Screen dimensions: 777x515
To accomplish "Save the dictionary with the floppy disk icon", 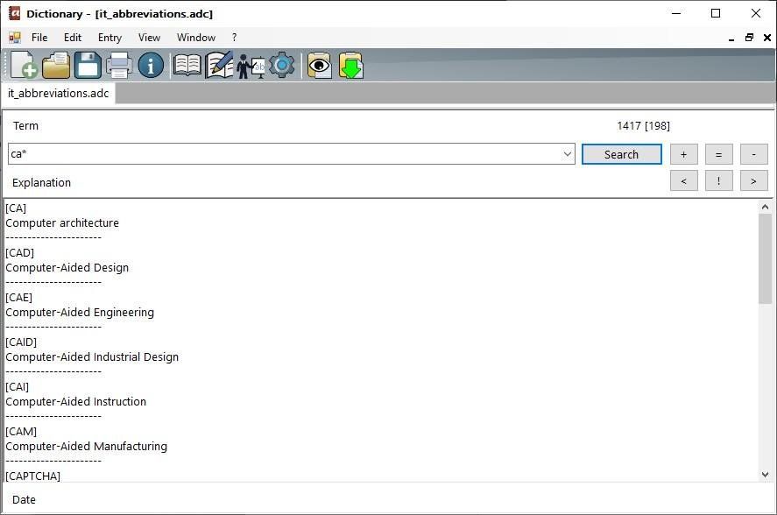I will point(88,65).
